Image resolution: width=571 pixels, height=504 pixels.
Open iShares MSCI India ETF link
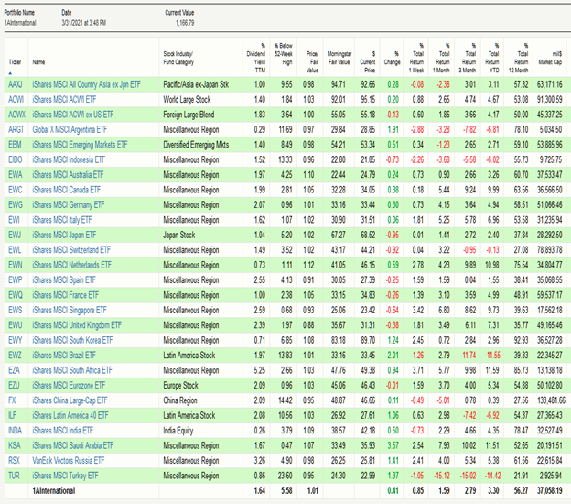[x=62, y=431]
